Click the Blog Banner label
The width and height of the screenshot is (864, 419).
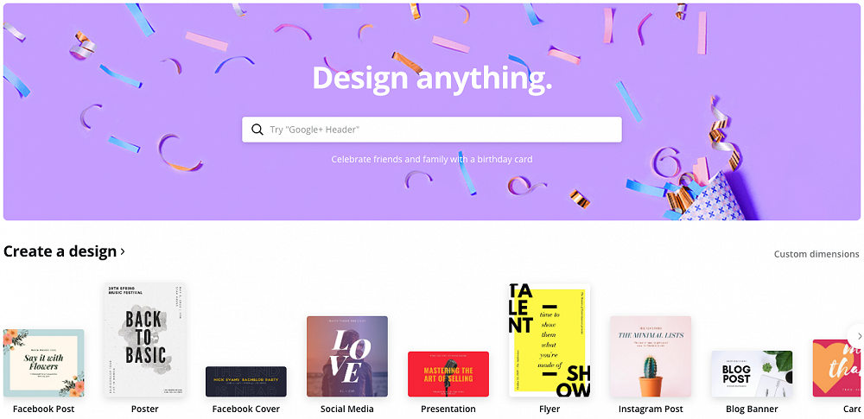click(x=752, y=409)
